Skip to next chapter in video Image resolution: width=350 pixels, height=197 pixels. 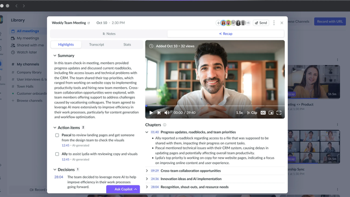tap(159, 113)
